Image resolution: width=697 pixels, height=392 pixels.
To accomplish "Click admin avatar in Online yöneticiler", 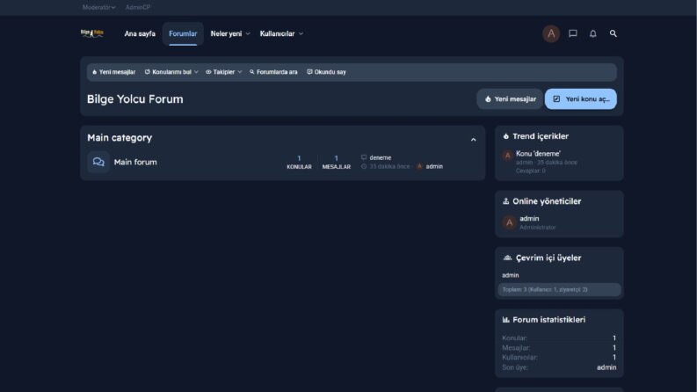I will pyautogui.click(x=509, y=222).
